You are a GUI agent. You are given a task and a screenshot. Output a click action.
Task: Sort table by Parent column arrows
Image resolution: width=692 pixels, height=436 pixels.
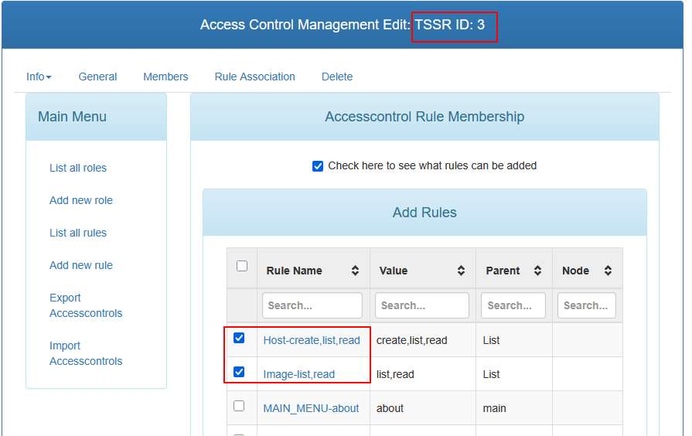point(538,271)
